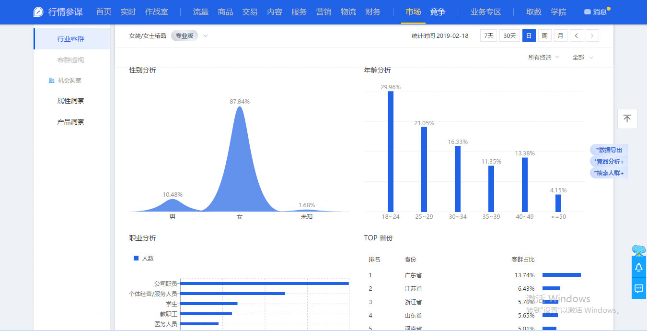Go to previous date with left arrow
Image resolution: width=647 pixels, height=331 pixels.
pos(577,35)
